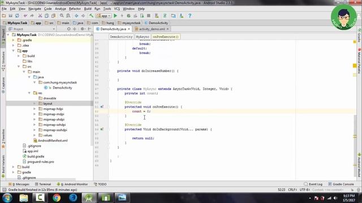Expand the values folder node

pos(35,135)
